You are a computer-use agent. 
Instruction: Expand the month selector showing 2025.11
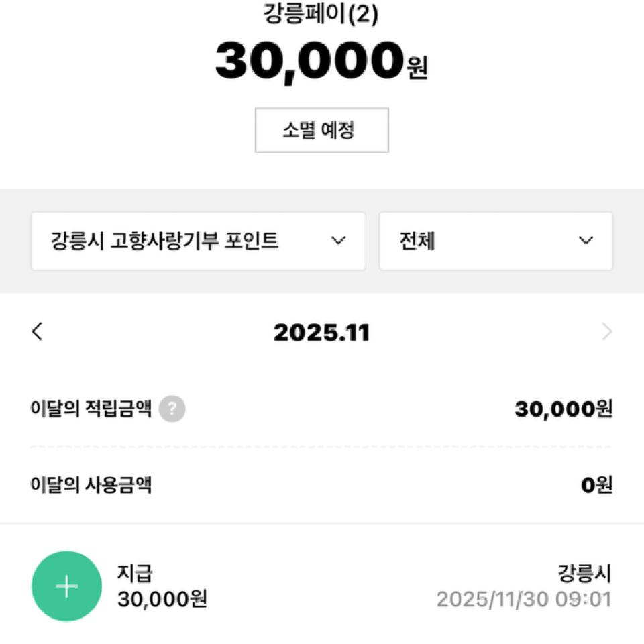[322, 331]
